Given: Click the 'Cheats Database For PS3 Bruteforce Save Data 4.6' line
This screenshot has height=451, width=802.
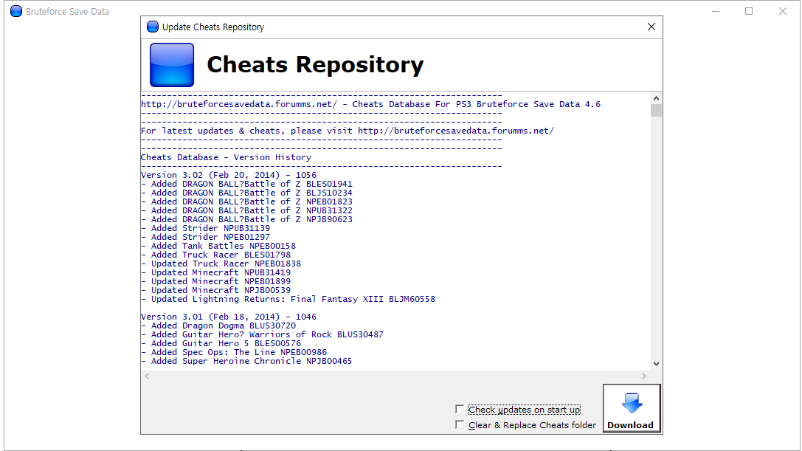Looking at the screenshot, I should (371, 104).
